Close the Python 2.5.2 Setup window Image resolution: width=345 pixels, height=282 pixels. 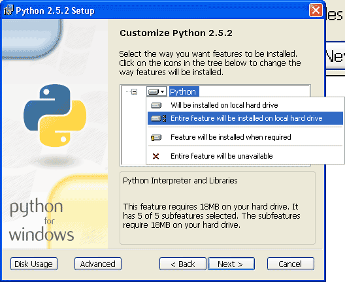(316, 10)
